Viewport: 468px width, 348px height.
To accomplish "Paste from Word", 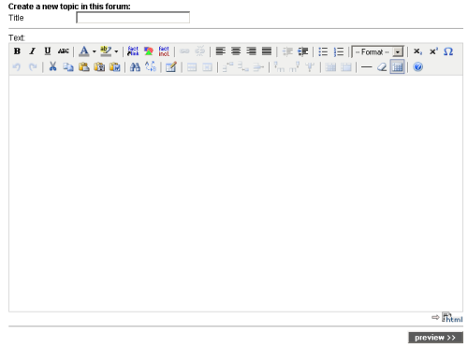I will [114, 67].
